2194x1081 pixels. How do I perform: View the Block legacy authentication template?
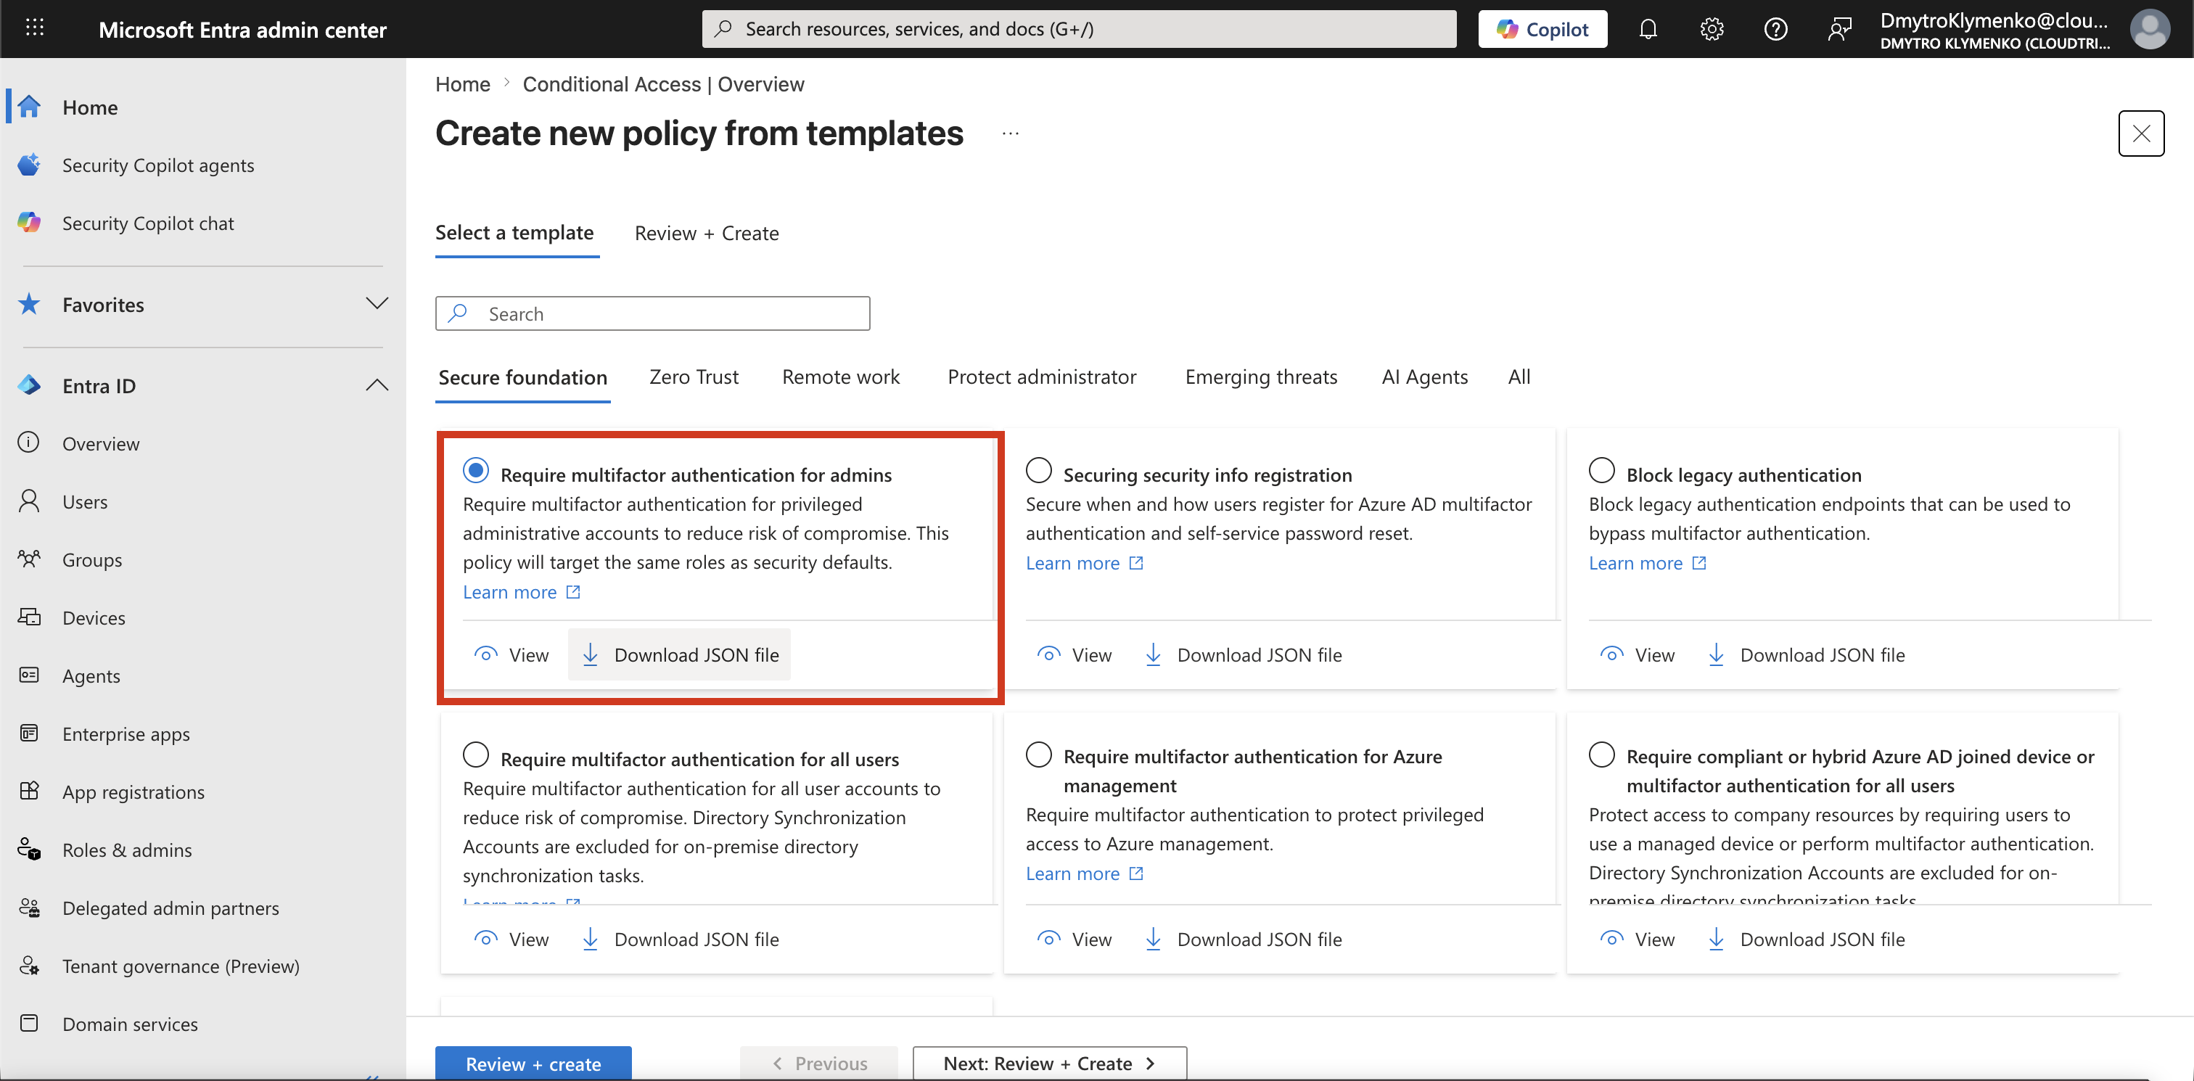(x=1637, y=654)
